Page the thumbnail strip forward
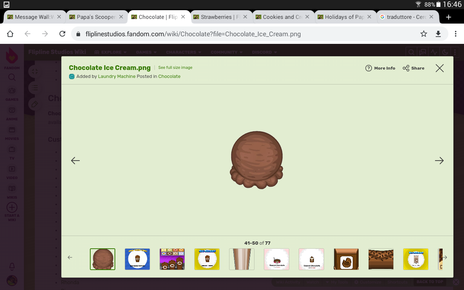This screenshot has width=464, height=290. pyautogui.click(x=445, y=257)
